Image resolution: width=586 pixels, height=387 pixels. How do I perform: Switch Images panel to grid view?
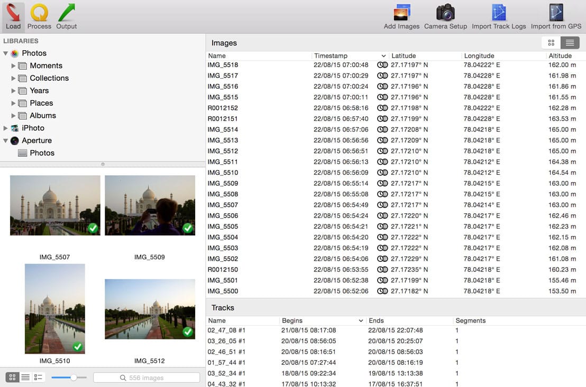(x=551, y=43)
